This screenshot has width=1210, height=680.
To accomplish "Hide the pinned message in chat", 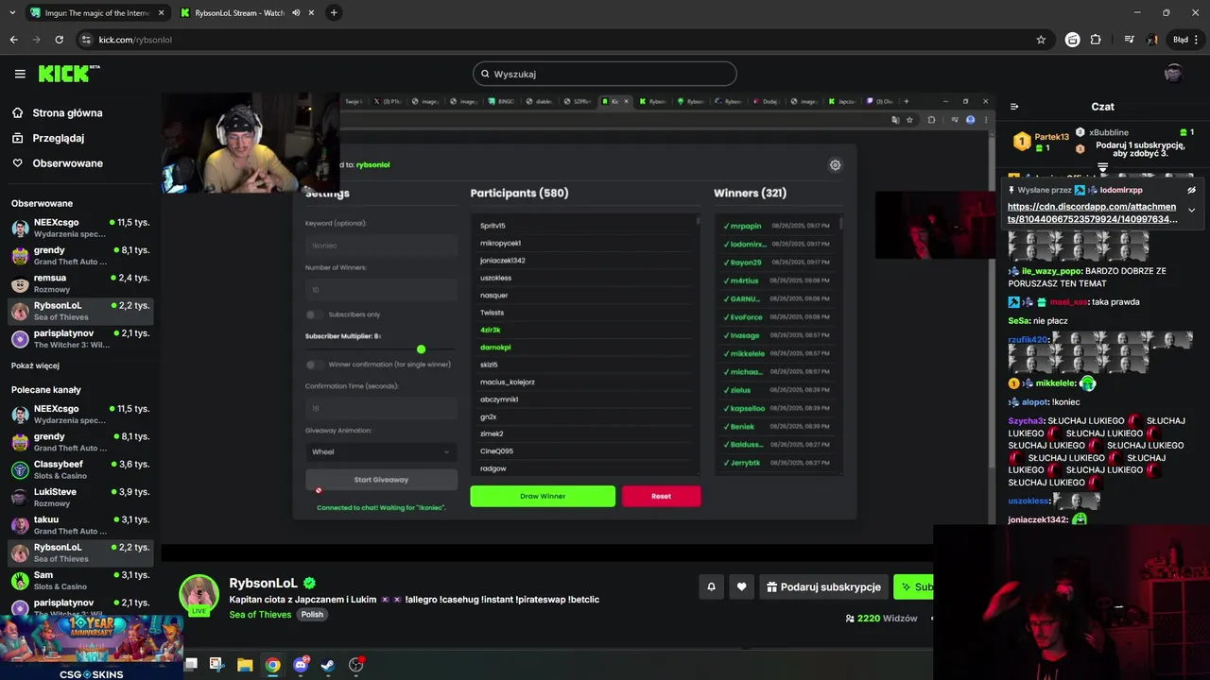I will (x=1191, y=190).
